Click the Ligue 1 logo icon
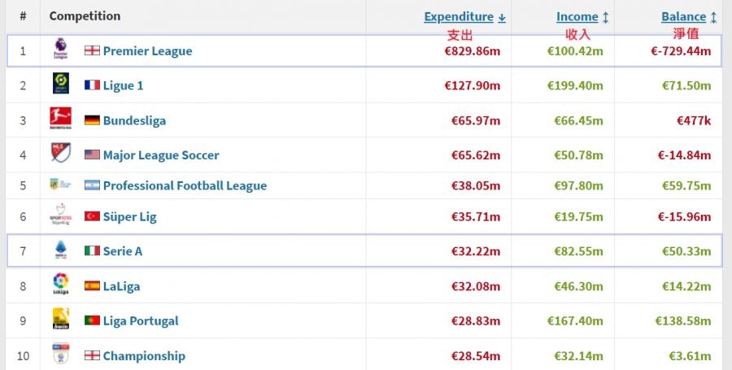732x370 pixels. (x=61, y=84)
